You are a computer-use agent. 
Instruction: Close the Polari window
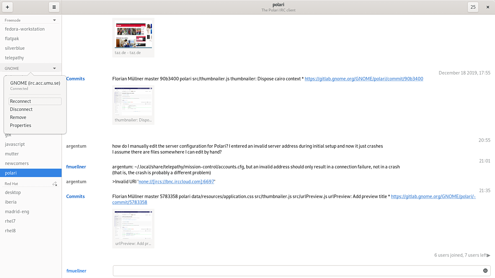tap(488, 7)
